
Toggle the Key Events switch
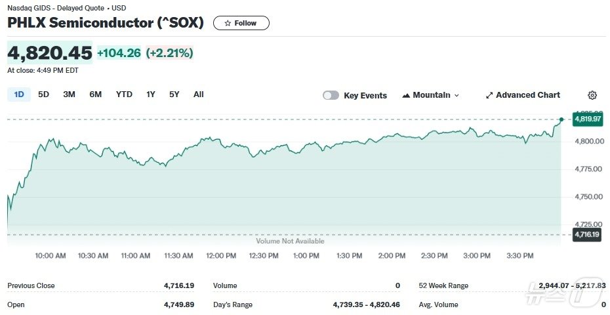tap(331, 95)
